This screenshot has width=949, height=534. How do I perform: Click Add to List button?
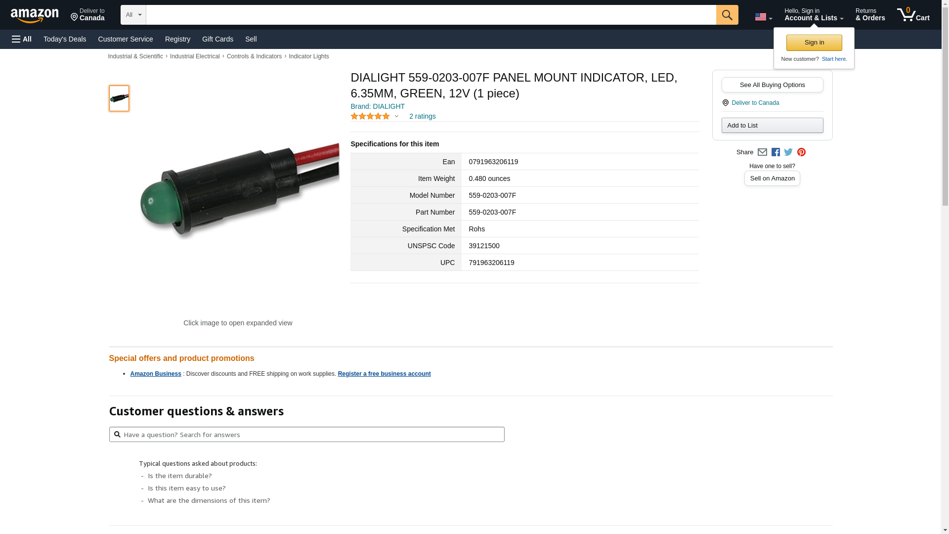tap(772, 125)
